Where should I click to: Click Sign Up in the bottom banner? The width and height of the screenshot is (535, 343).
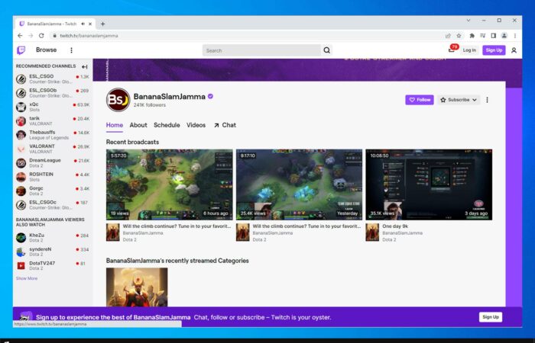[491, 317]
